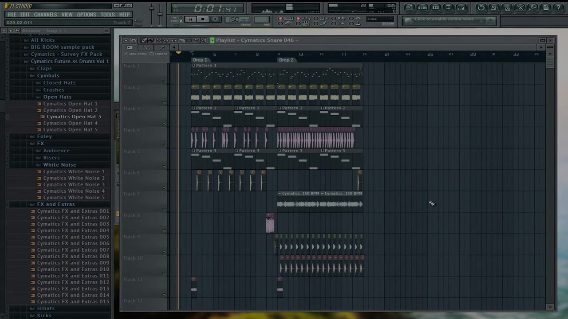Jump to the Drop 2 marker
This screenshot has width=568, height=319.
tap(286, 60)
